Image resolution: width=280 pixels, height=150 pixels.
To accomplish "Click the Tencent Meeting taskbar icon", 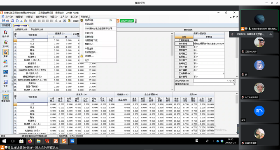I will [x=72, y=141].
